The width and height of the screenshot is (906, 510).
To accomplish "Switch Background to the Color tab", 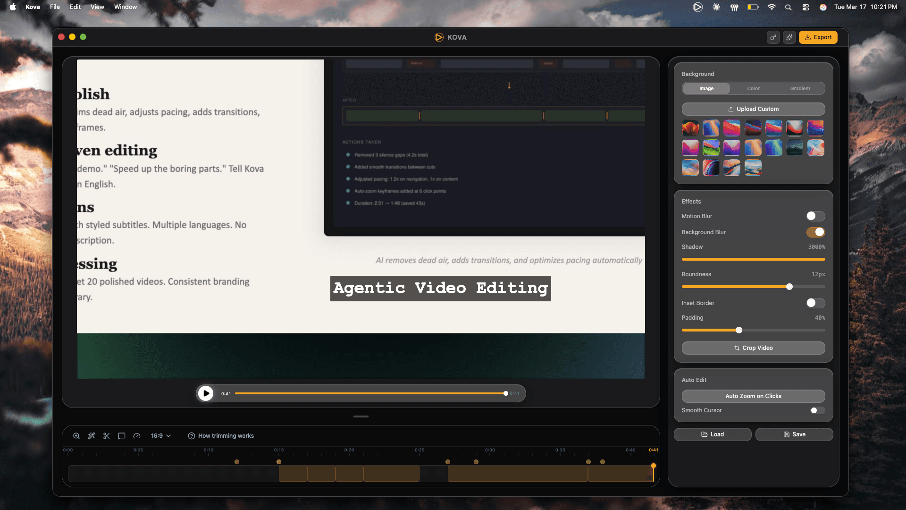I will (753, 88).
